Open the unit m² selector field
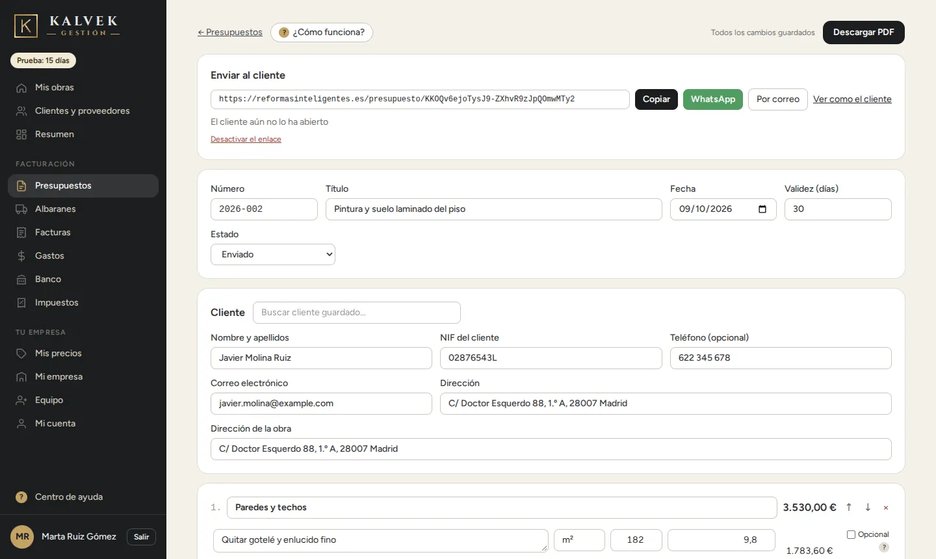The width and height of the screenshot is (936, 559). pos(579,540)
